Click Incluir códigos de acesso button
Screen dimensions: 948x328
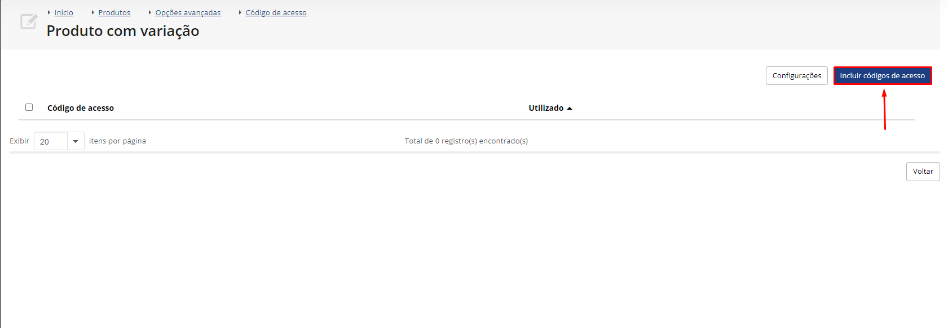(x=883, y=75)
